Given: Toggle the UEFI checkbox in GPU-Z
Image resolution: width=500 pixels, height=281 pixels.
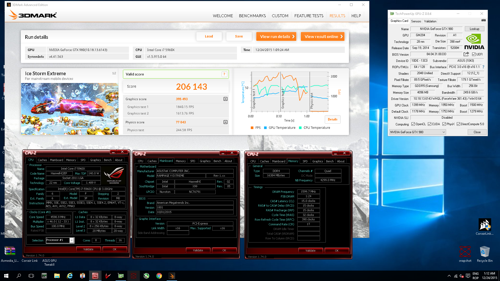Looking at the screenshot, I should coord(474,54).
